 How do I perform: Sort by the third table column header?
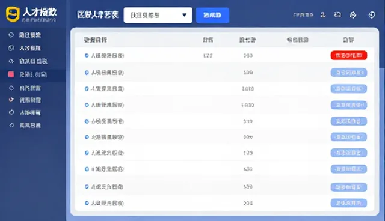coord(248,40)
